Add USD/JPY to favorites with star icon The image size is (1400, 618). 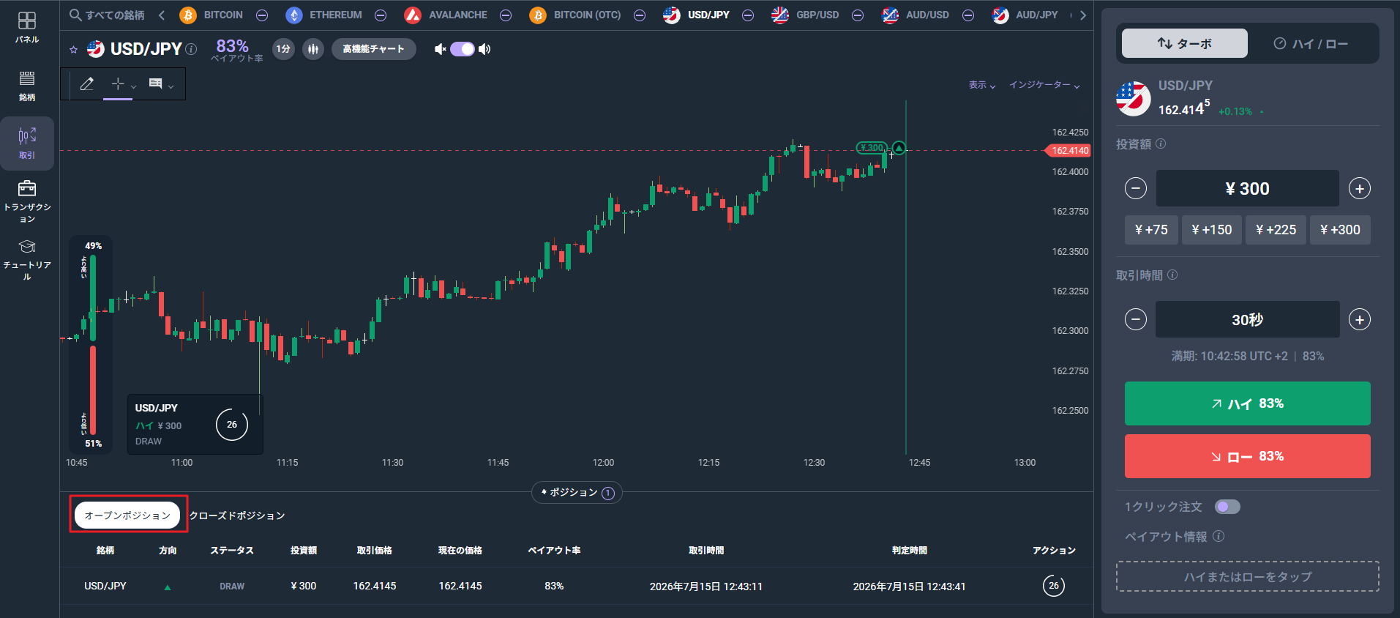click(x=73, y=50)
